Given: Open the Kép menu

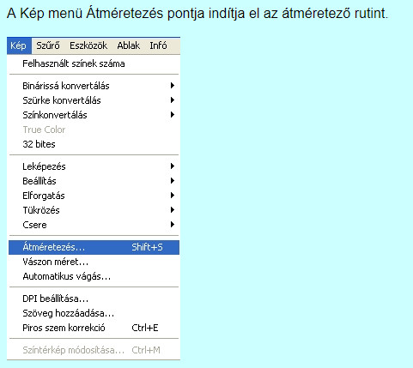Looking at the screenshot, I should tap(19, 45).
